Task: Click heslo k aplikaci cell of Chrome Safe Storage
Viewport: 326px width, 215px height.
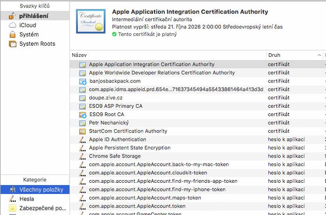Action: pos(286,156)
